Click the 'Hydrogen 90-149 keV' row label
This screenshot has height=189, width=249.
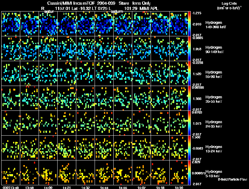click(214, 50)
